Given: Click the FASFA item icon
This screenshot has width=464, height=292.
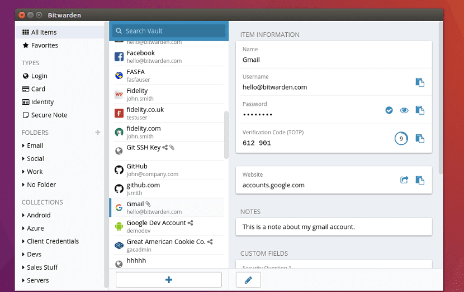Looking at the screenshot, I should pos(119,75).
